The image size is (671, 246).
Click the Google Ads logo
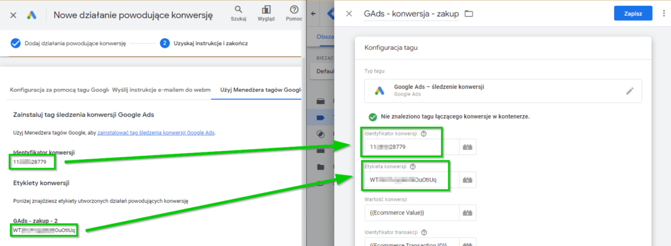coord(32,16)
